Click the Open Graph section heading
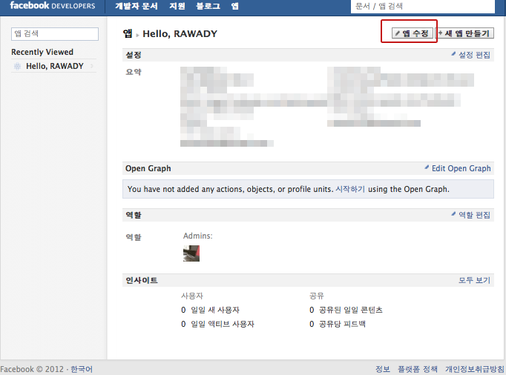This screenshot has width=506, height=375. point(148,168)
